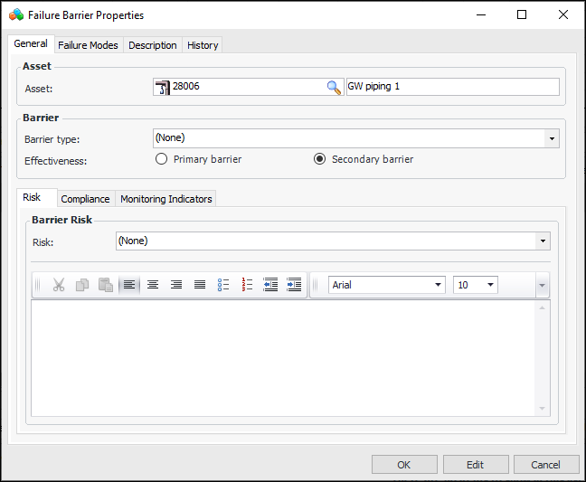Insert a bulleted list
Image resolution: width=586 pixels, height=482 pixels.
tap(223, 285)
